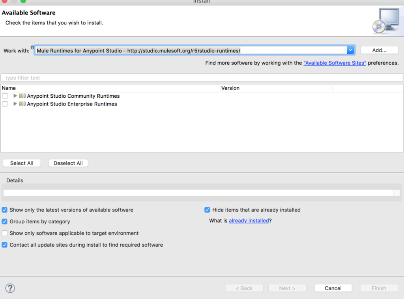Viewport: 404px width, 299px height.
Task: Toggle Contact all update sites checkbox
Action: 5,245
